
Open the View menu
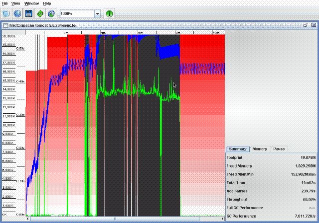[15, 3]
